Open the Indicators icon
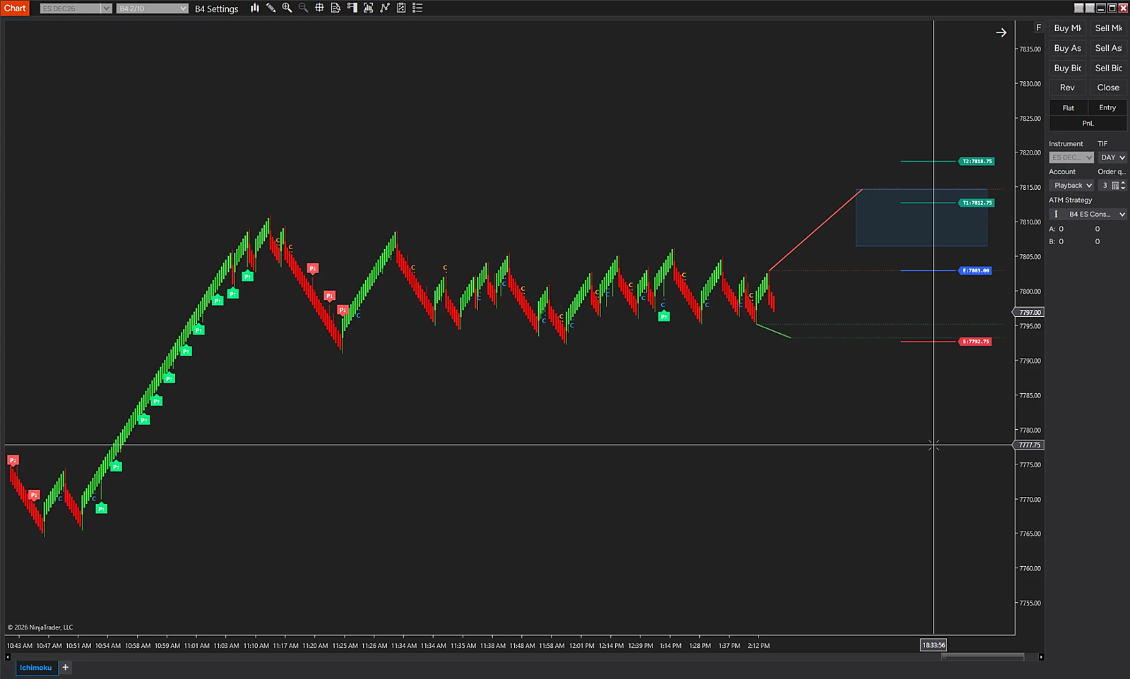This screenshot has height=679, width=1130. tap(385, 8)
